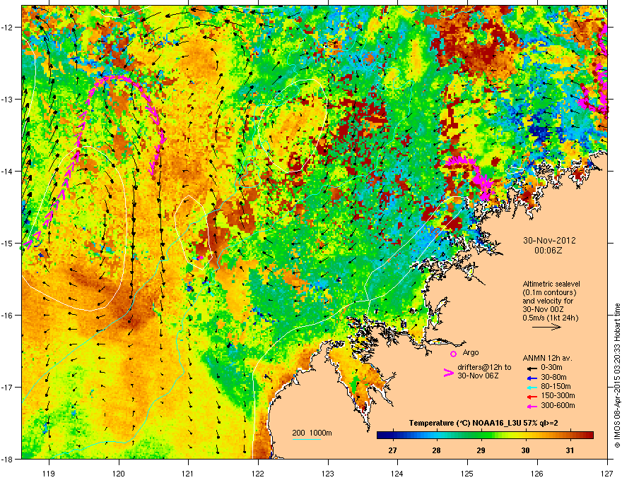Click the latitude axis label -15
Image resolution: width=622 pixels, height=480 pixels.
[8, 243]
